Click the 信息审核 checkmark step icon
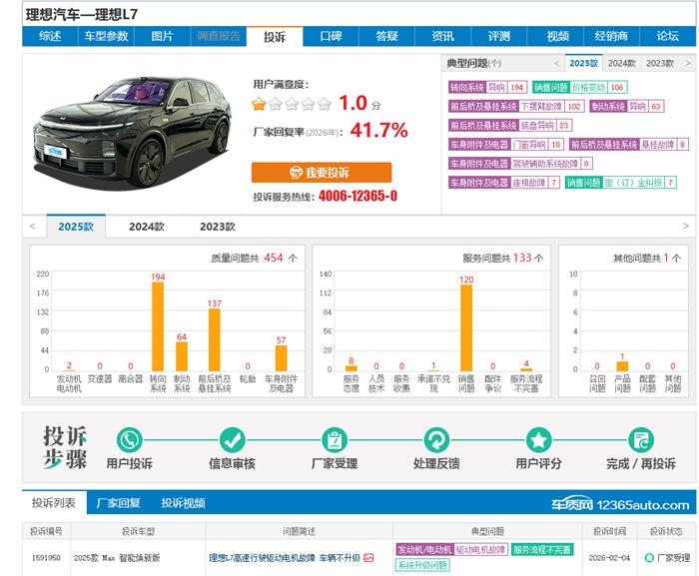This screenshot has width=699, height=576. pyautogui.click(x=233, y=439)
